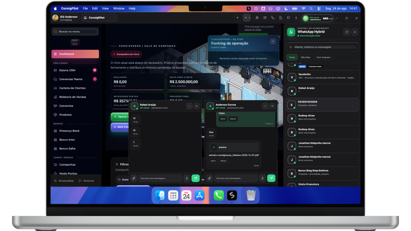Click the download icon in the top toolbar

point(296,18)
